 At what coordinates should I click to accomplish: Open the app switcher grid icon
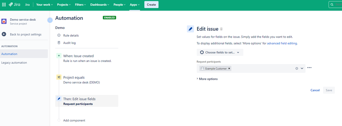(4, 4)
